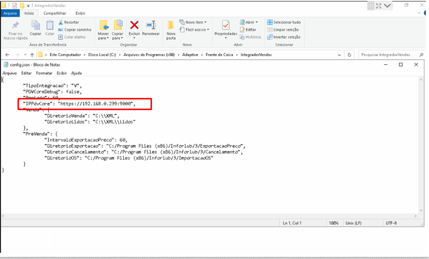The width and height of the screenshot is (429, 259).
Task: Open the recent locations dropdown arrow
Action: coord(25,54)
